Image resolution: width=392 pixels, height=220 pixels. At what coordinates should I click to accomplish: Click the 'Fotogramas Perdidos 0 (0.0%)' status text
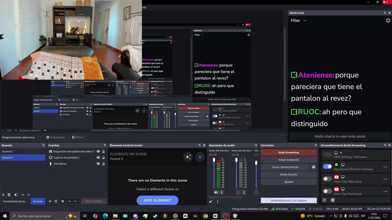pos(250,209)
